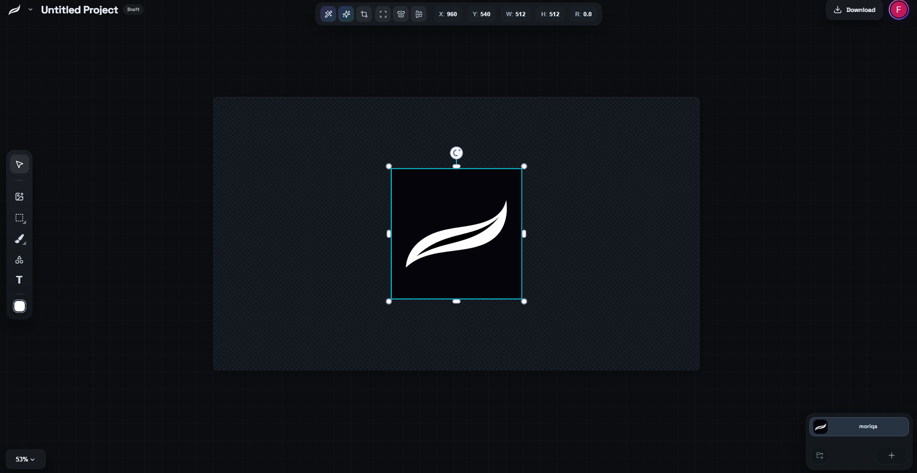
Task: Click the bottom-right corner resize handle
Action: point(524,302)
